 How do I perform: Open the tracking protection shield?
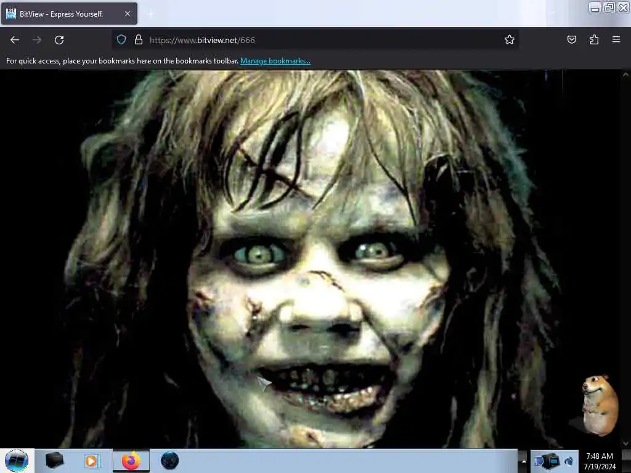[x=121, y=40]
